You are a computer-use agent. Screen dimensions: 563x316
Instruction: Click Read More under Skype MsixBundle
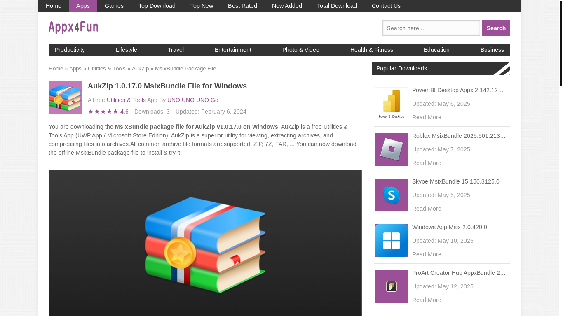(427, 209)
